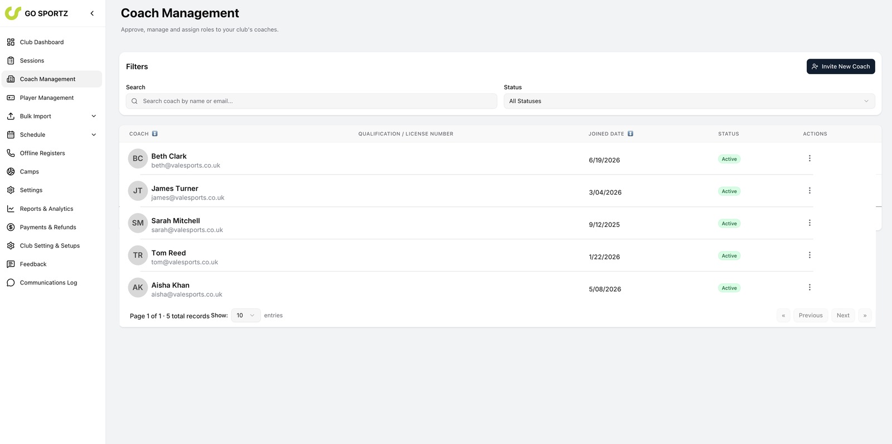892x444 pixels.
Task: Navigate to Offline Registers
Action: coord(52,153)
